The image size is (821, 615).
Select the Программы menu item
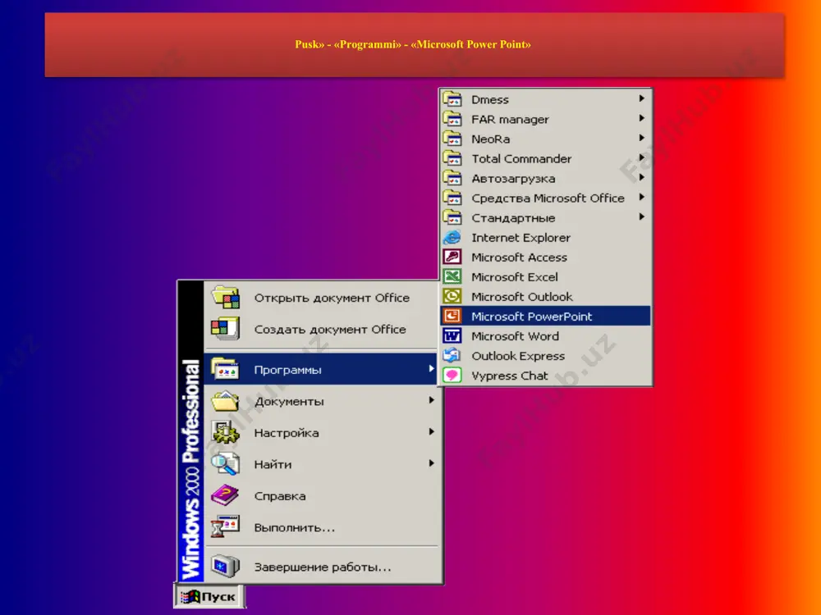coord(322,369)
